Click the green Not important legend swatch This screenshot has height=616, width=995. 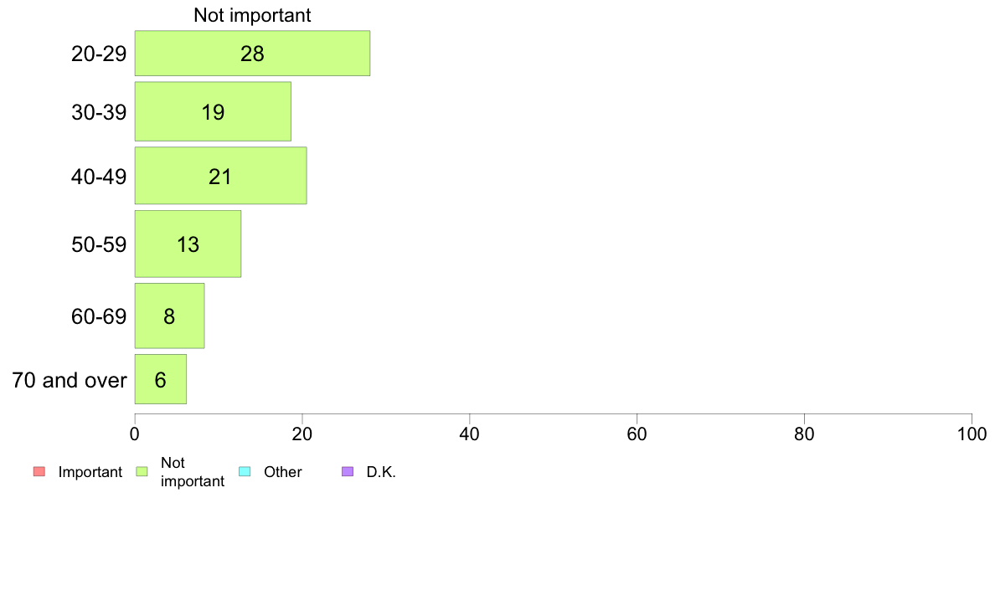click(142, 472)
